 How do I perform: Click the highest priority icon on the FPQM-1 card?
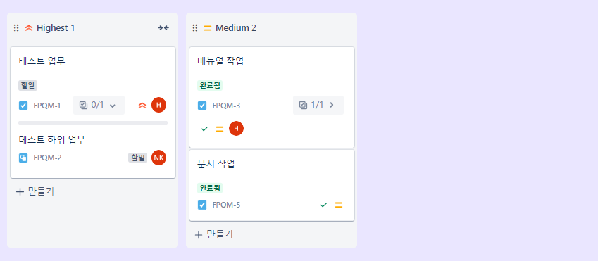[x=142, y=106]
